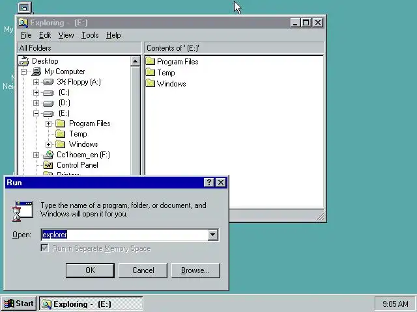Image resolution: width=417 pixels, height=312 pixels.
Task: Open the Tools menu
Action: coord(90,35)
